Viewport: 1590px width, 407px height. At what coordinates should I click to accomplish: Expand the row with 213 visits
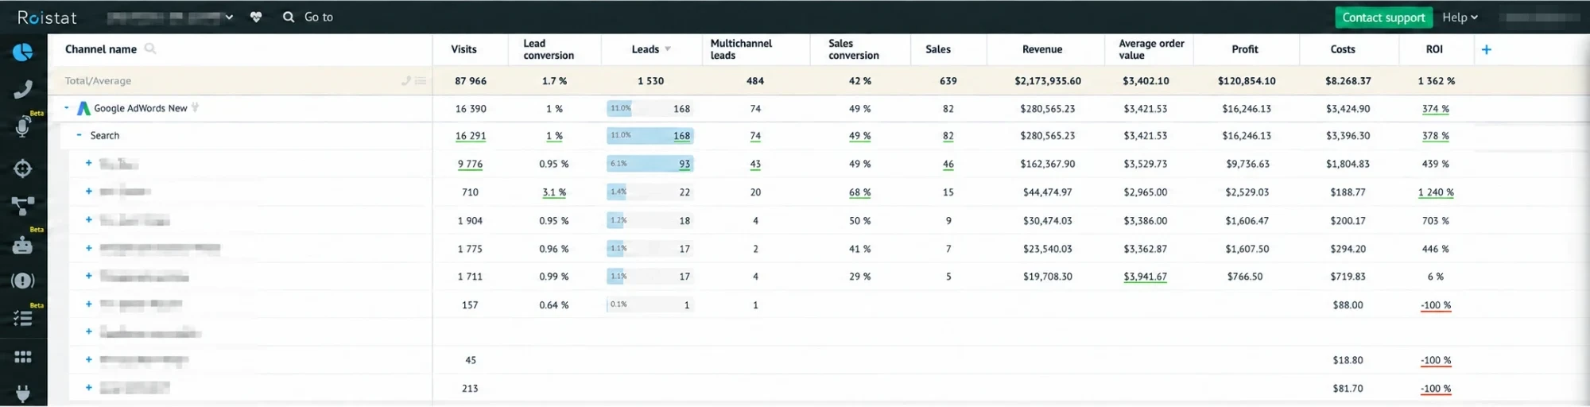click(x=89, y=388)
